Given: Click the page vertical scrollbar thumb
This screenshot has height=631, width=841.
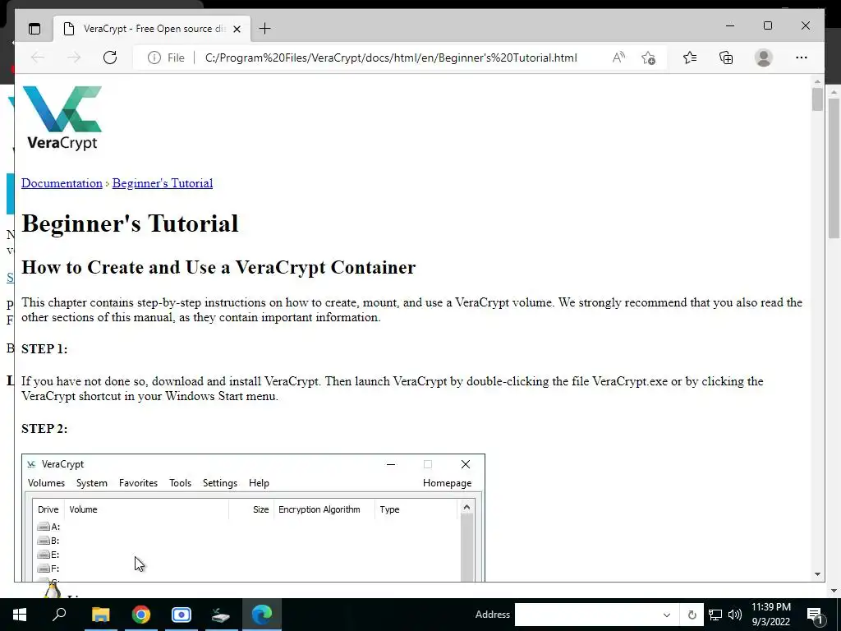Looking at the screenshot, I should [817, 99].
